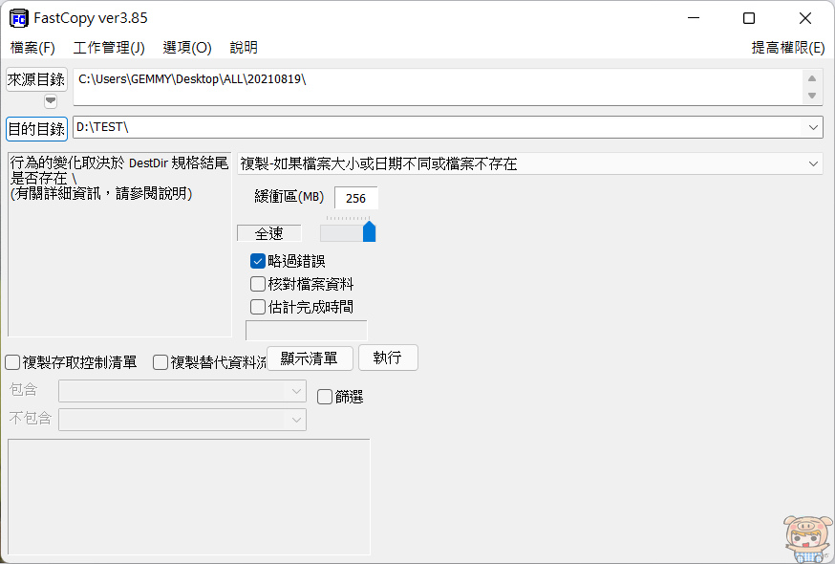Minimize the FastCopy window
Viewport: 835px width, 564px height.
694,18
